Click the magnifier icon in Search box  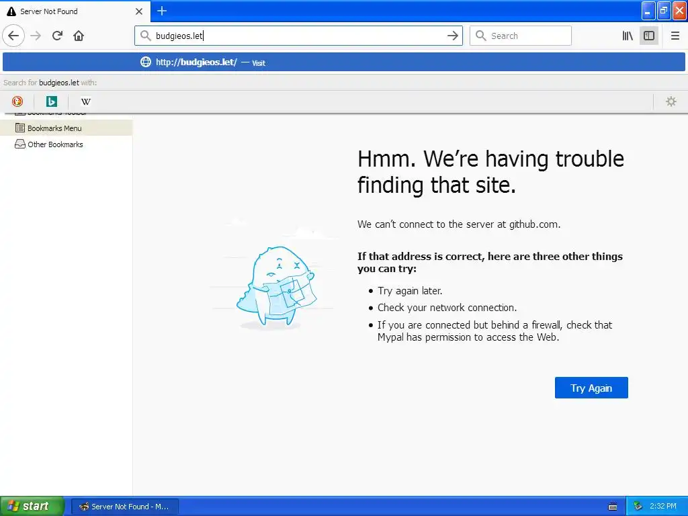point(481,36)
